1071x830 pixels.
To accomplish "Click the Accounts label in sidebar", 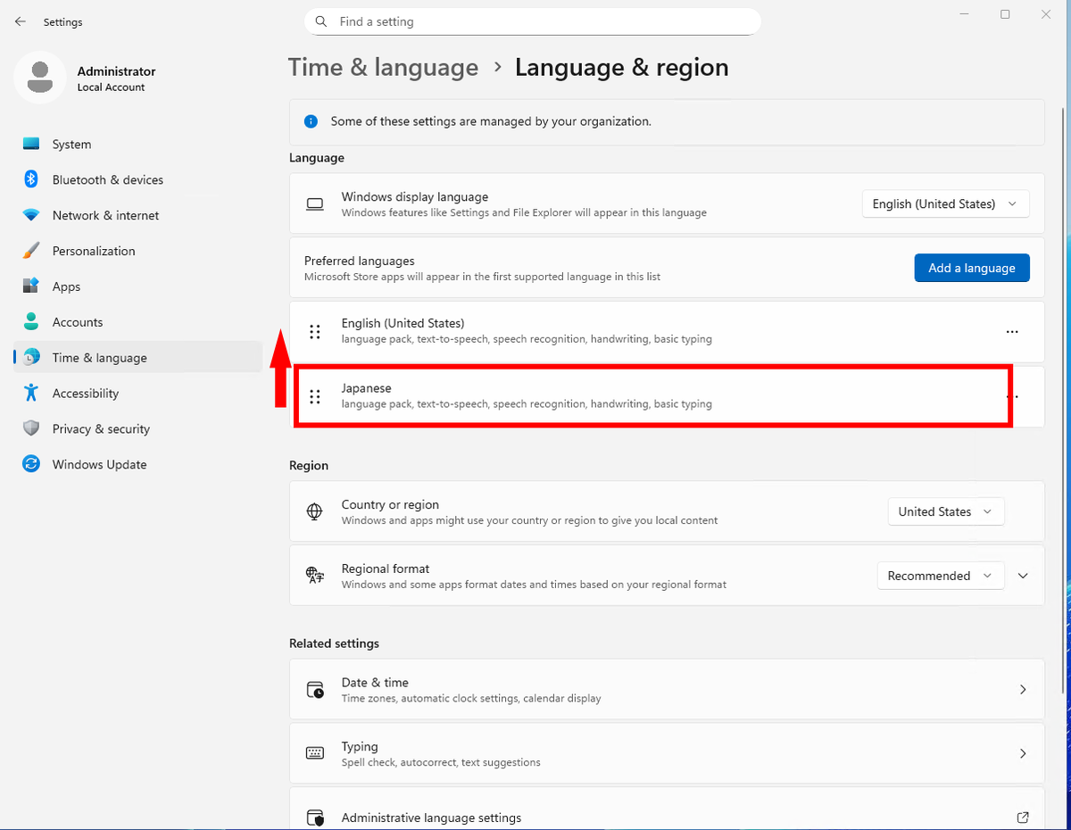I will click(78, 322).
